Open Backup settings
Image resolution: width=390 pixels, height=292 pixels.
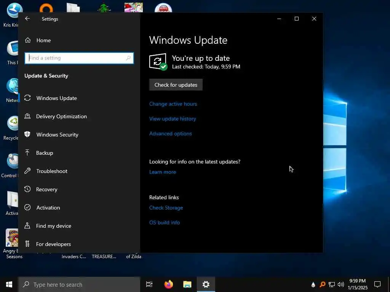pyautogui.click(x=79, y=153)
